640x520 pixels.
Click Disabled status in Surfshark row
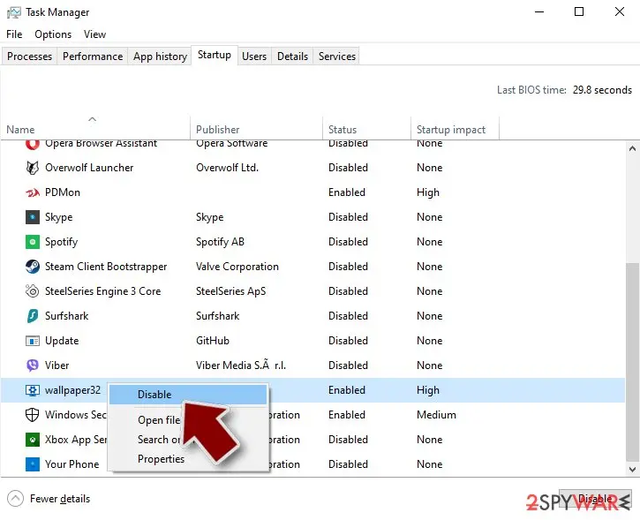(348, 316)
